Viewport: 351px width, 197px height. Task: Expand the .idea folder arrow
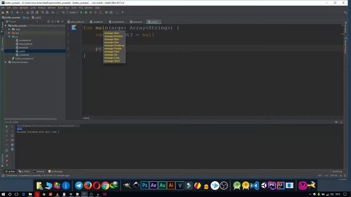(x=9, y=29)
